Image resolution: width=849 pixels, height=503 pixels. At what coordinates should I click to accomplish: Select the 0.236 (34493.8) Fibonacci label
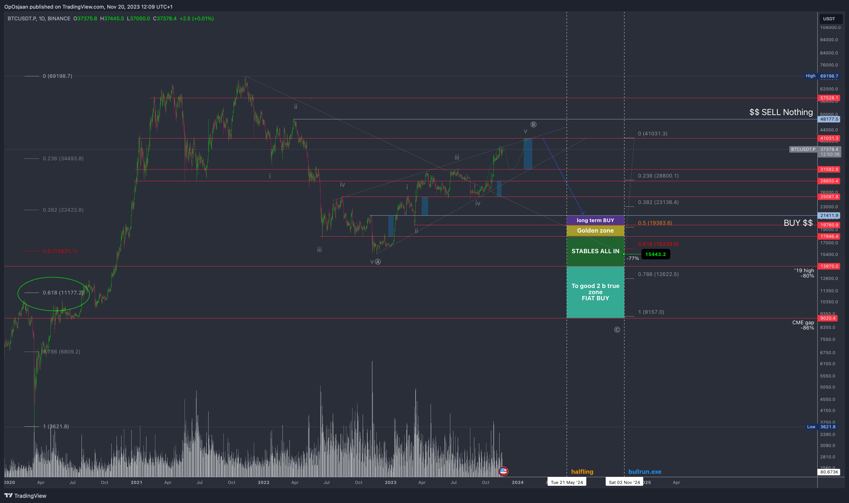(x=63, y=158)
